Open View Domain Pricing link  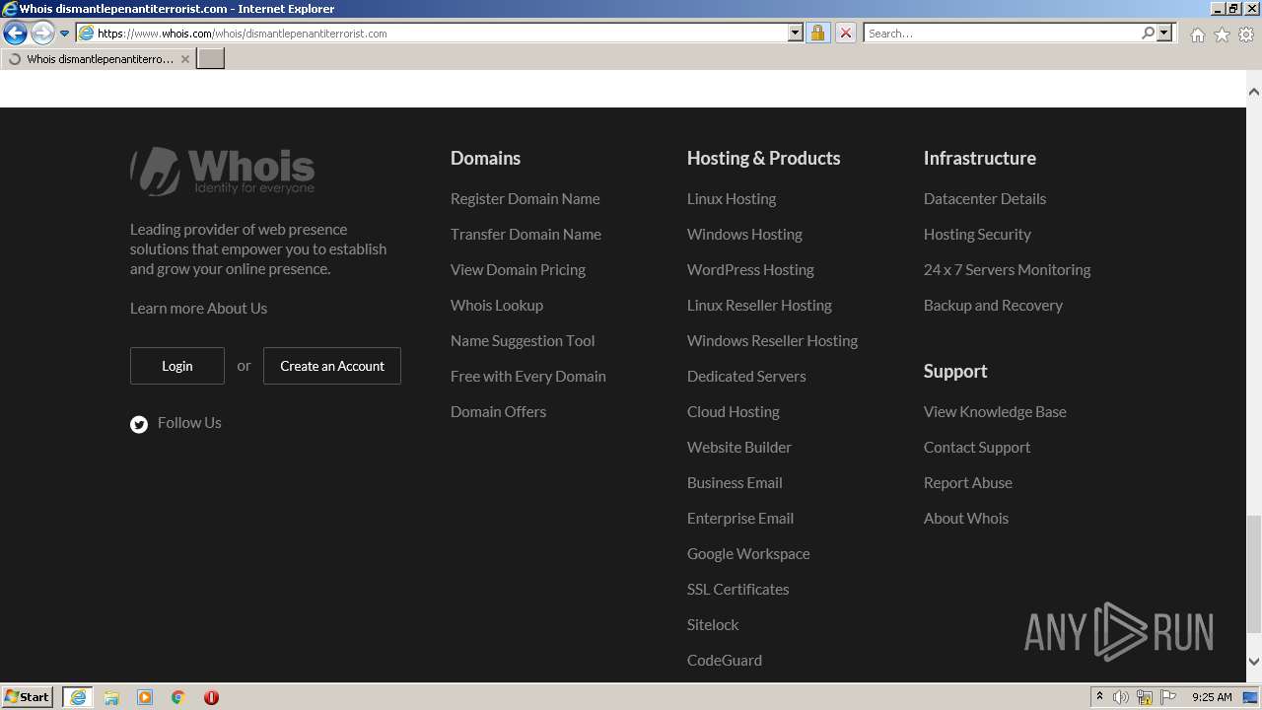click(518, 269)
